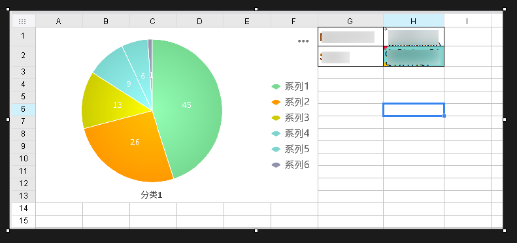517x243 pixels.
Task: Toggle legend entry 系列1
Action: [290, 86]
